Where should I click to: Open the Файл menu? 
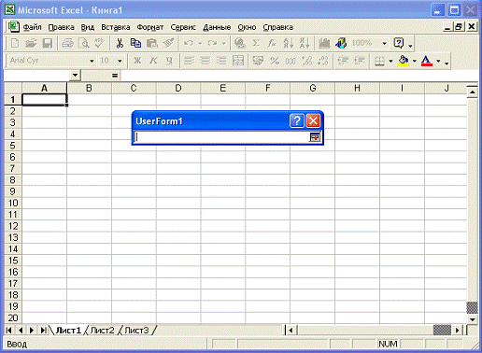pyautogui.click(x=33, y=27)
